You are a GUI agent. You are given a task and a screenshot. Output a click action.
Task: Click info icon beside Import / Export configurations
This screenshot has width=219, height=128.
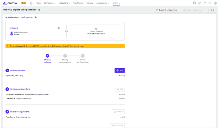pos(39,10)
